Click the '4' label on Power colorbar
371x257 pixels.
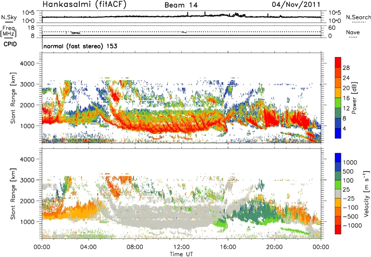[344, 128]
